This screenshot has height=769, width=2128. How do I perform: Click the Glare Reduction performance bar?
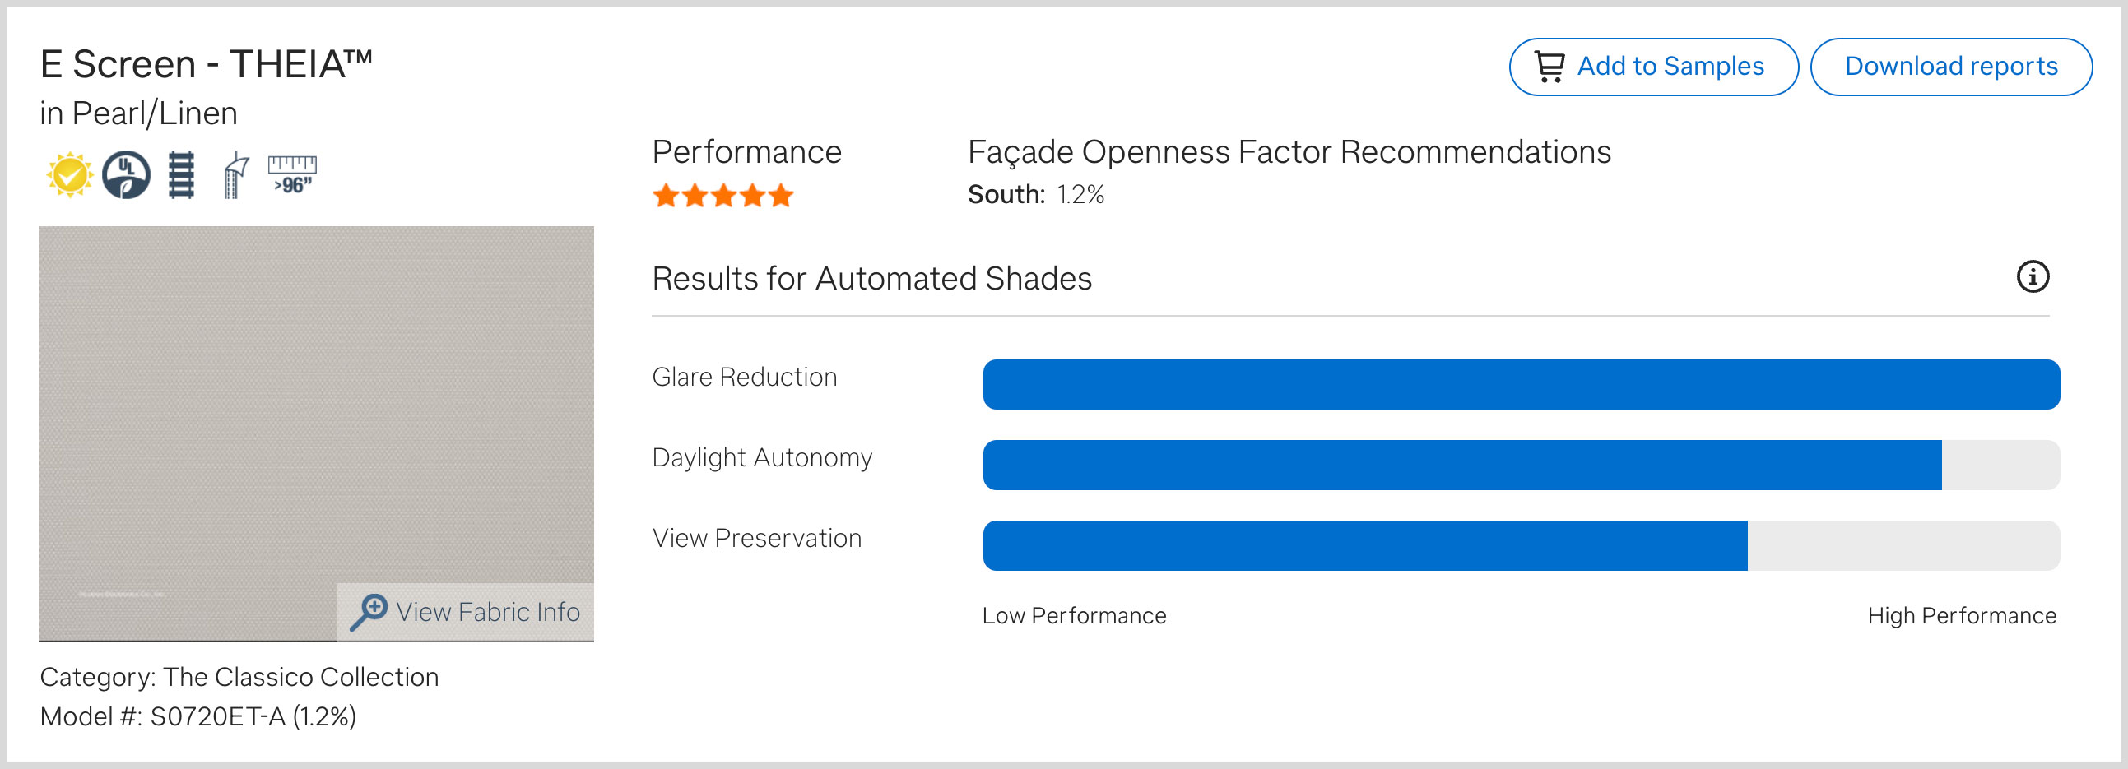(1520, 384)
